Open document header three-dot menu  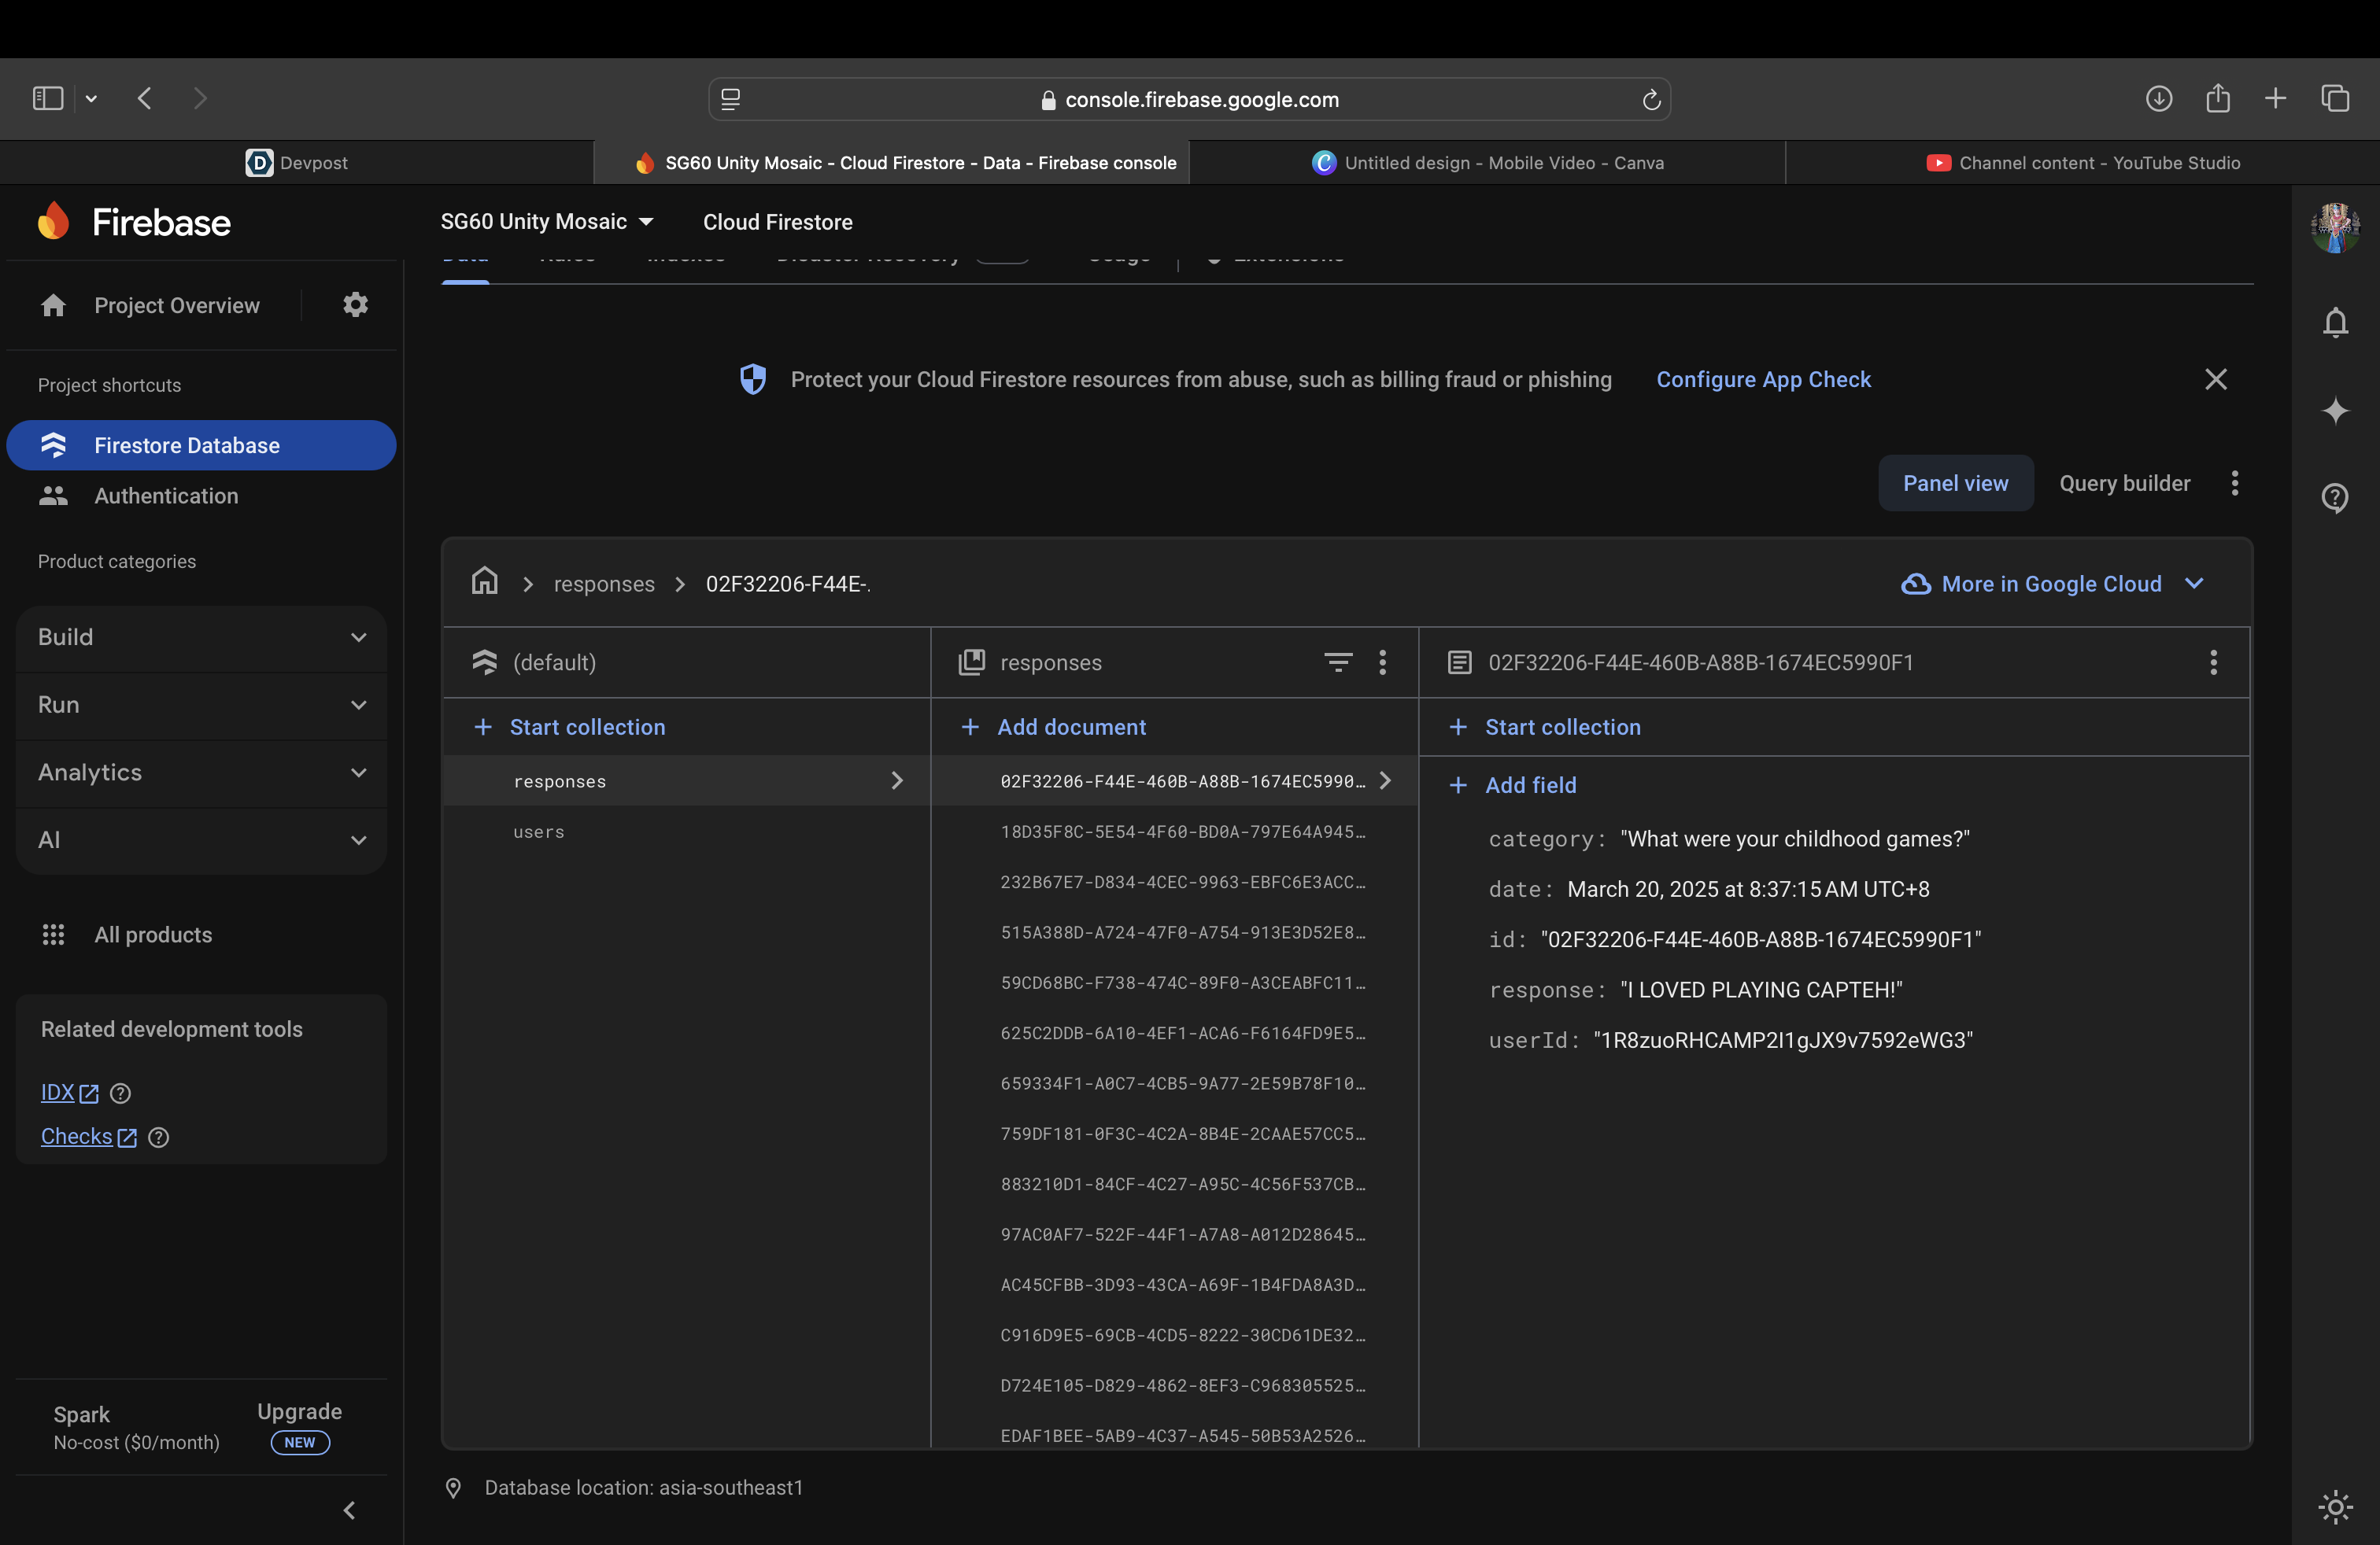(x=2213, y=662)
